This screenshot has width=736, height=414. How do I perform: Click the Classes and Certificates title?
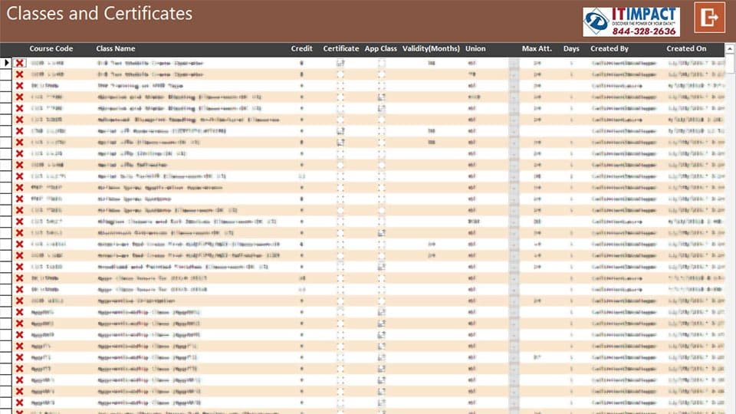99,14
